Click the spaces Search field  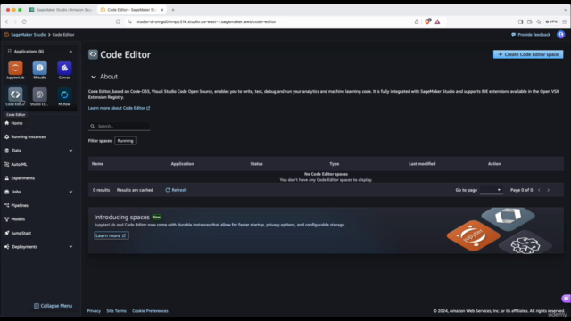pos(119,126)
